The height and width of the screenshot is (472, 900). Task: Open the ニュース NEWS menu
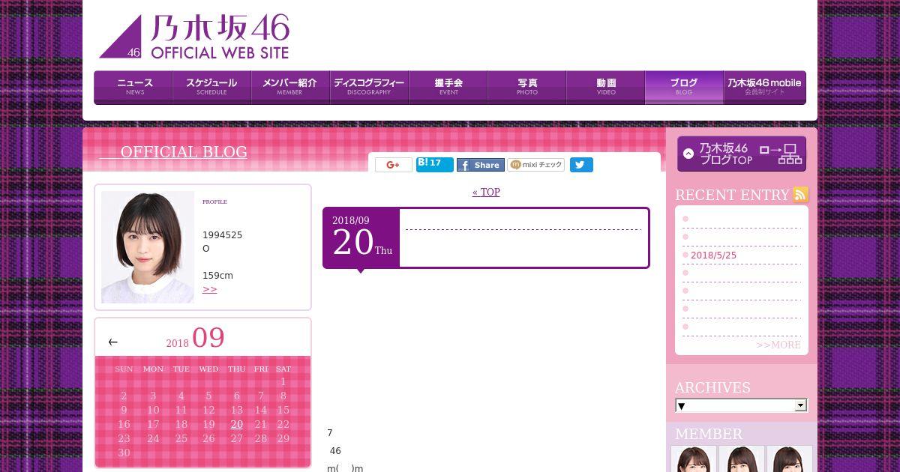[133, 87]
